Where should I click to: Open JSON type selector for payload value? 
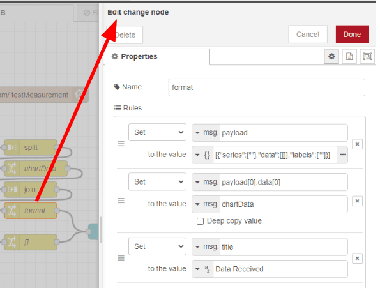203,155
